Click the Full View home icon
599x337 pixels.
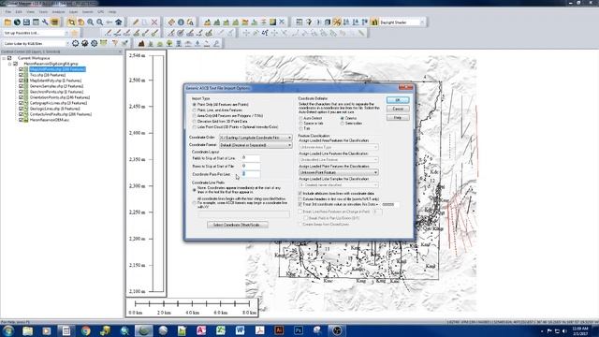point(119,22)
